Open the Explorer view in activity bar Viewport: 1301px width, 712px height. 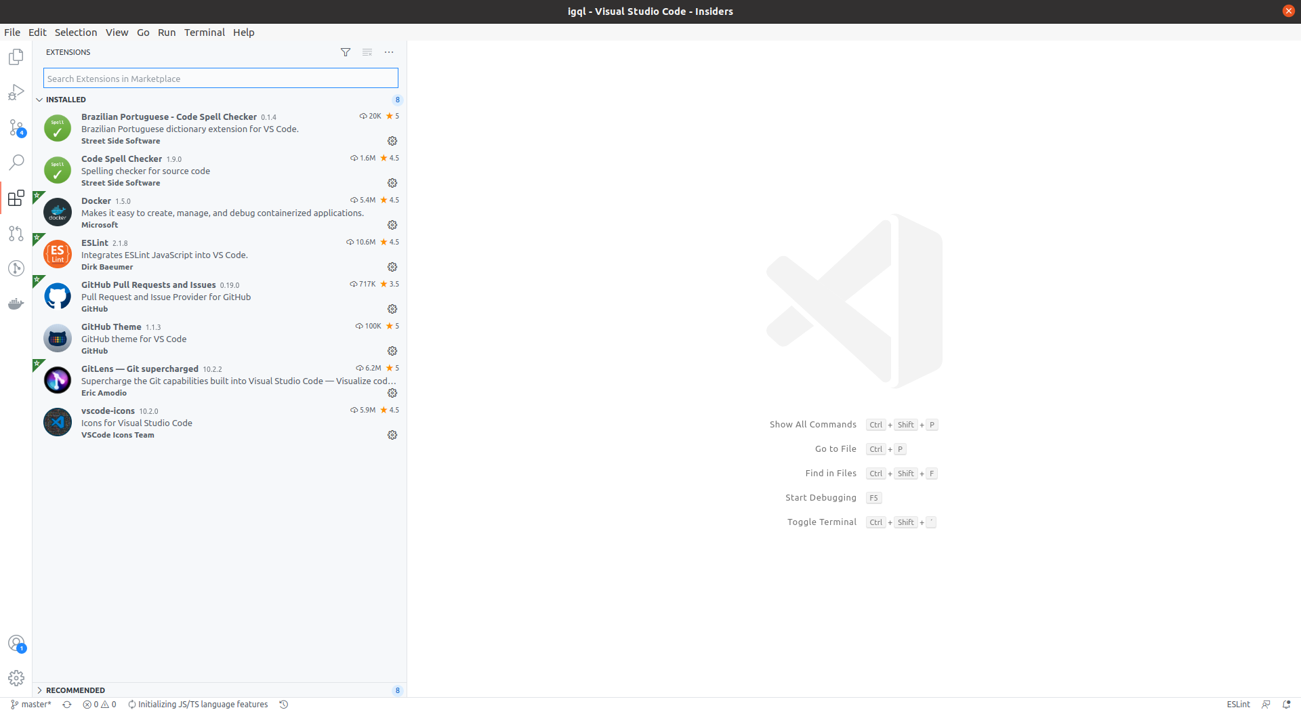(16, 57)
